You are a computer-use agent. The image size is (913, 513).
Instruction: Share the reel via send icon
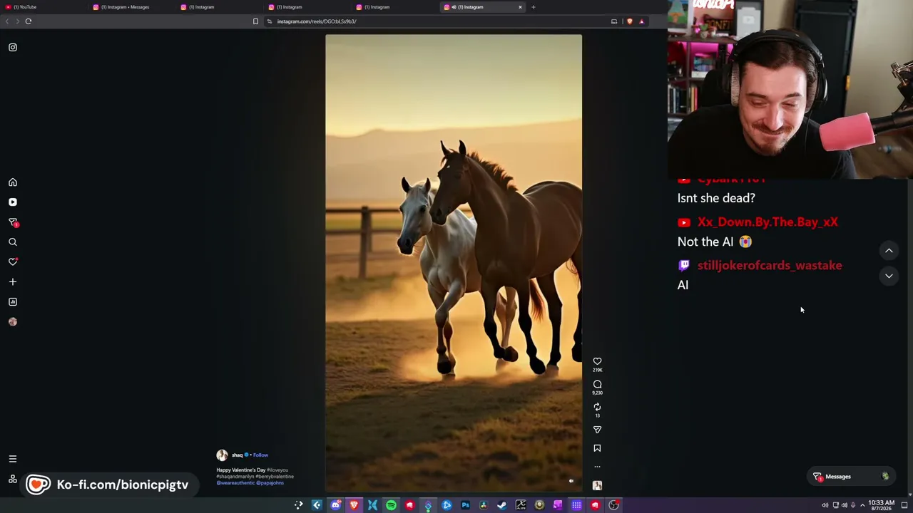(597, 430)
